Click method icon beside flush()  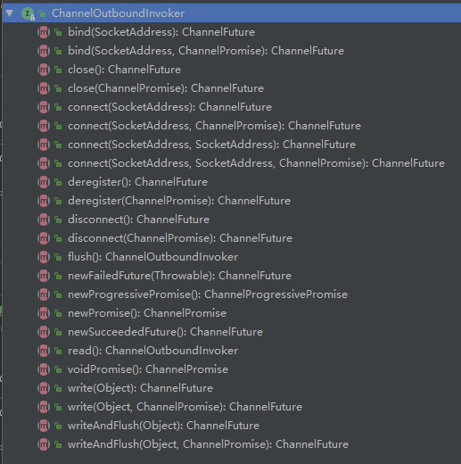(44, 257)
